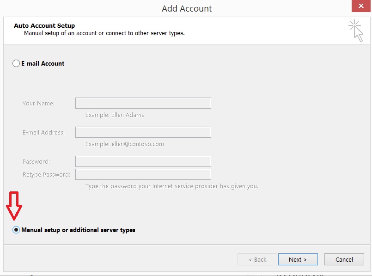Click the Add Account title text
The image size is (372, 276).
click(186, 8)
